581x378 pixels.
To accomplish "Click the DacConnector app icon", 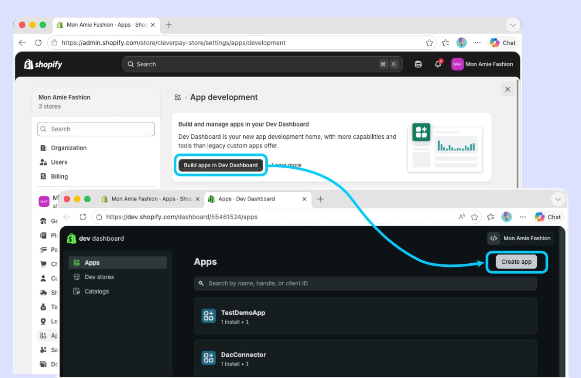I will tap(209, 358).
